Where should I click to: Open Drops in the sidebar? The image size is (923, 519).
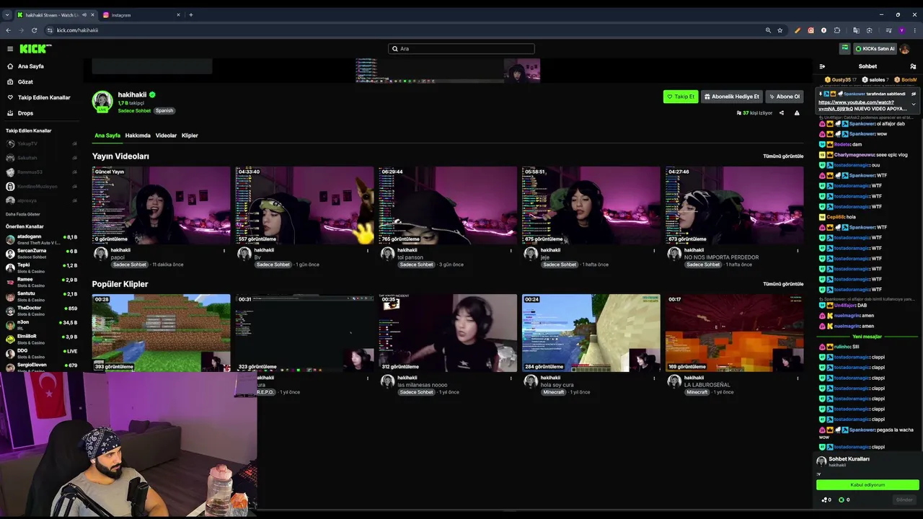point(25,113)
